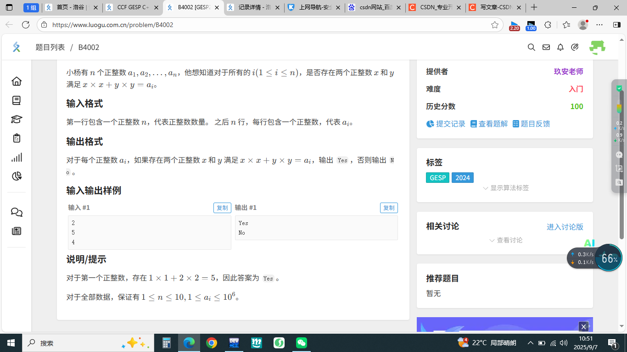Open the graduation cap training icon in sidebar
Viewport: 627px width, 352px height.
(17, 119)
